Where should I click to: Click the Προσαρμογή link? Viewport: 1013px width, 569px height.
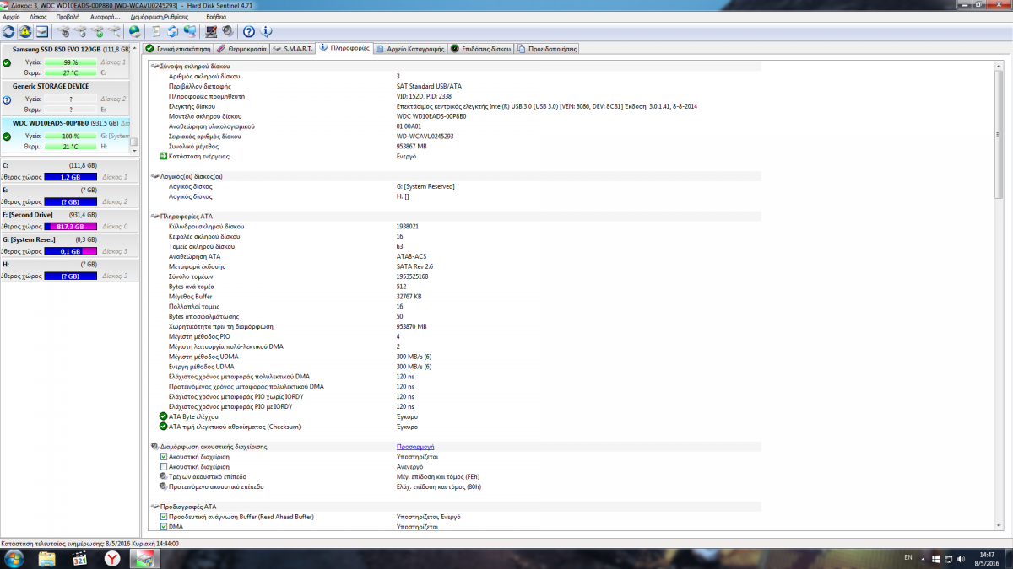coord(415,447)
